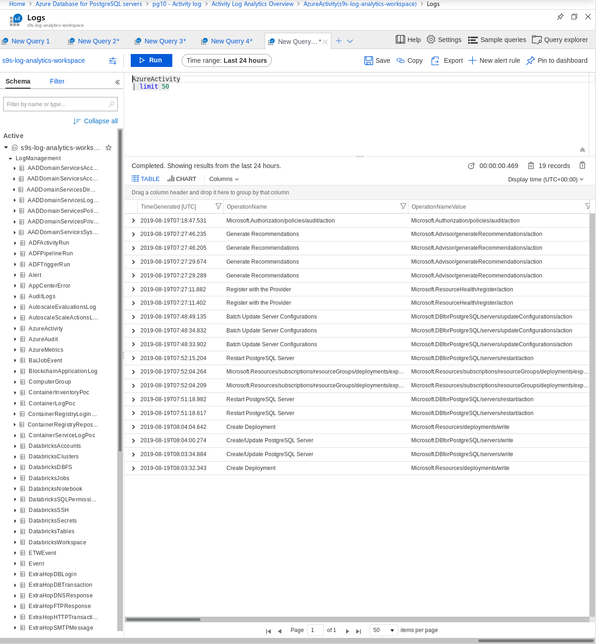
Task: Filter the OperationName column
Action: tap(403, 206)
